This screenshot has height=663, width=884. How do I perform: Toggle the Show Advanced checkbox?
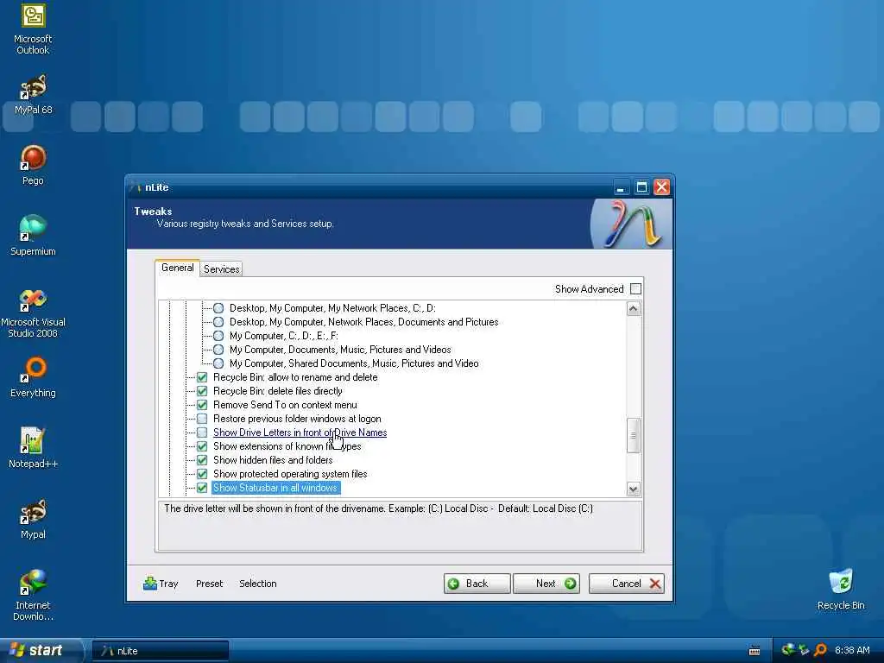pyautogui.click(x=635, y=288)
